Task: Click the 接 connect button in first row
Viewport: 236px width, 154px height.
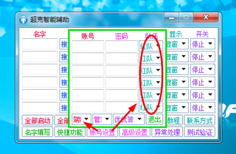Action: click(x=65, y=44)
